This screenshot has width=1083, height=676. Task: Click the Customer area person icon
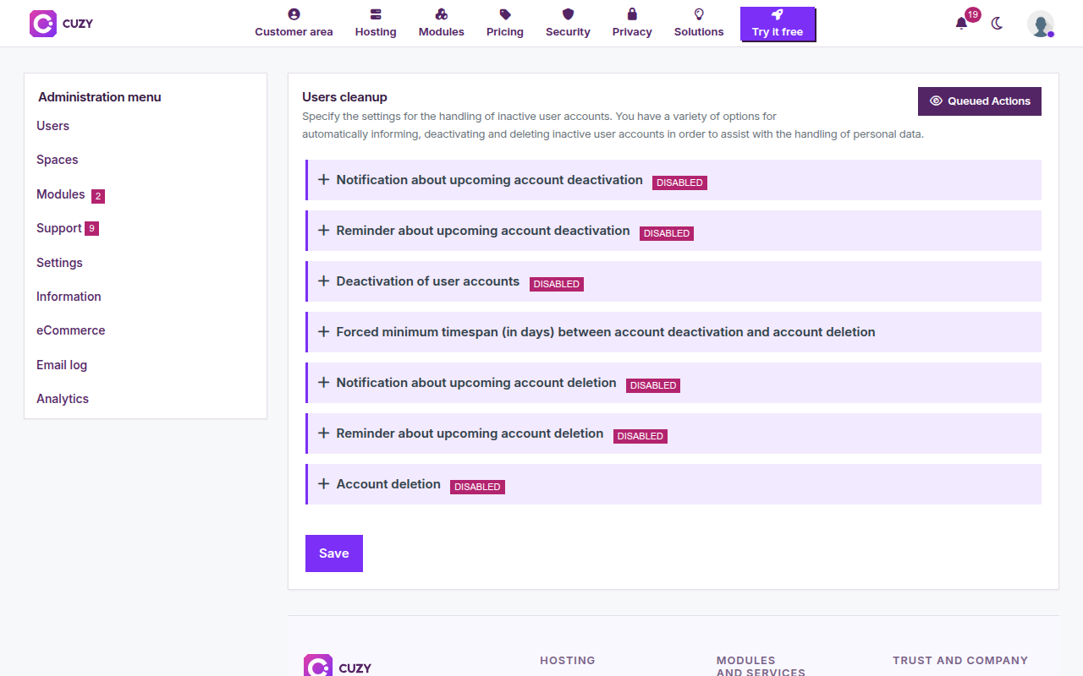click(x=294, y=14)
